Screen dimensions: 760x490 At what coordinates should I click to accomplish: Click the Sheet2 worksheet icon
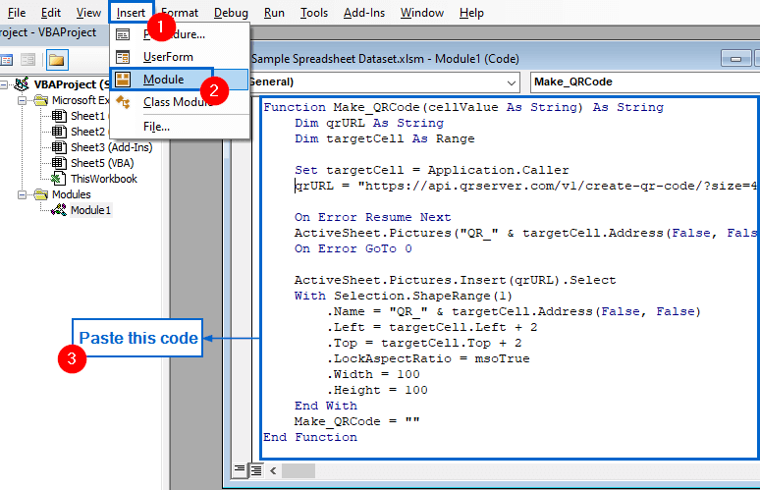click(x=59, y=132)
